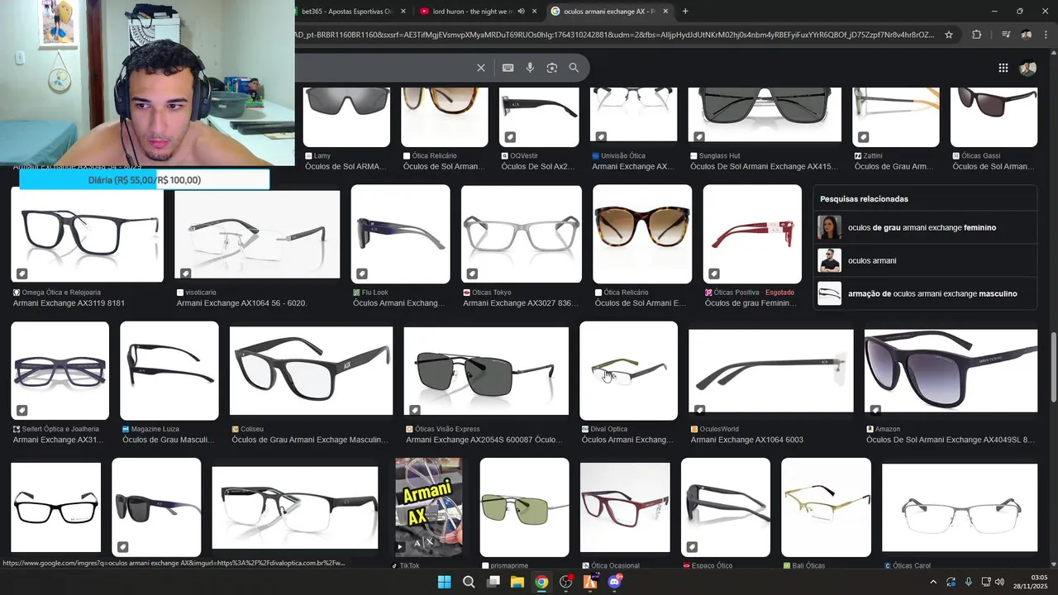The image size is (1058, 595).
Task: Open Windows taskbar search
Action: point(469,582)
